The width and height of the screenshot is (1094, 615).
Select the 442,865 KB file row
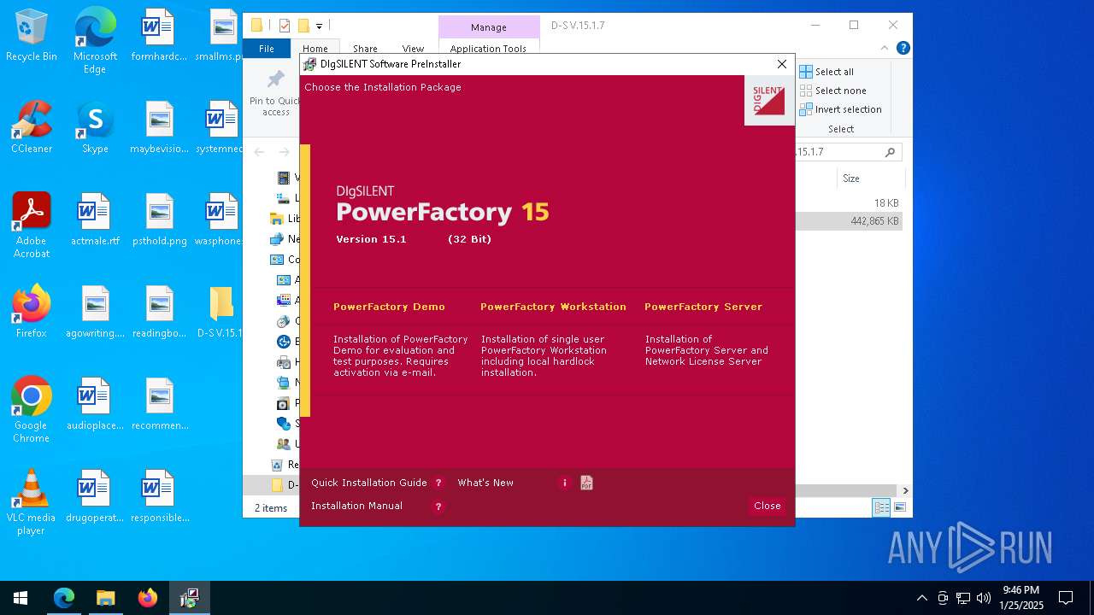pos(849,221)
